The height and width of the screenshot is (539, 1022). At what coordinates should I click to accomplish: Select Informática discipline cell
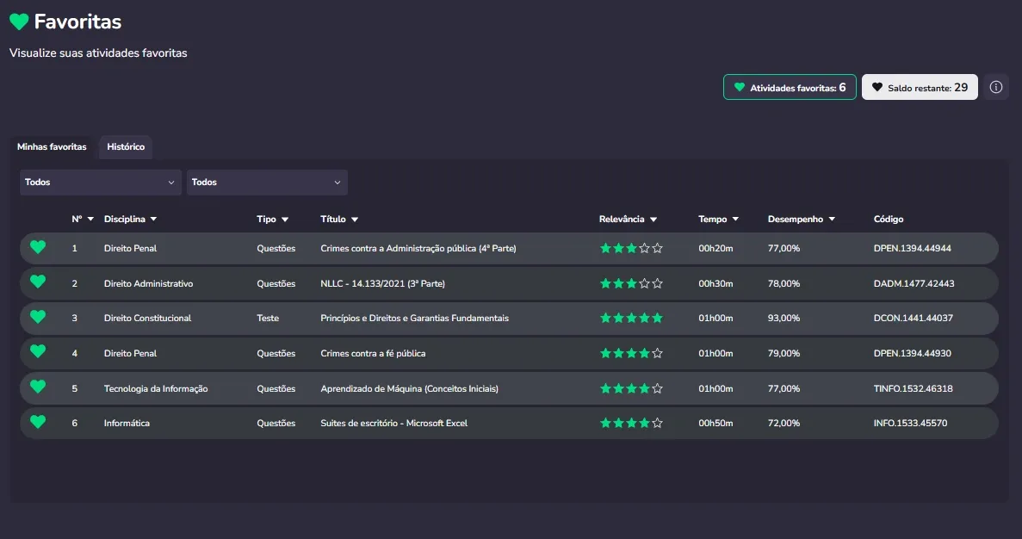[x=127, y=423]
